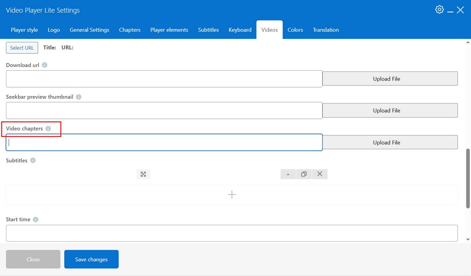471x276 pixels.
Task: Click info icon beside Seekbar preview thumbnail
Action: point(78,97)
